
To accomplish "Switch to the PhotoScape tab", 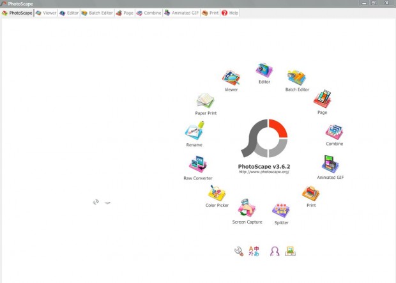I will tap(17, 13).
